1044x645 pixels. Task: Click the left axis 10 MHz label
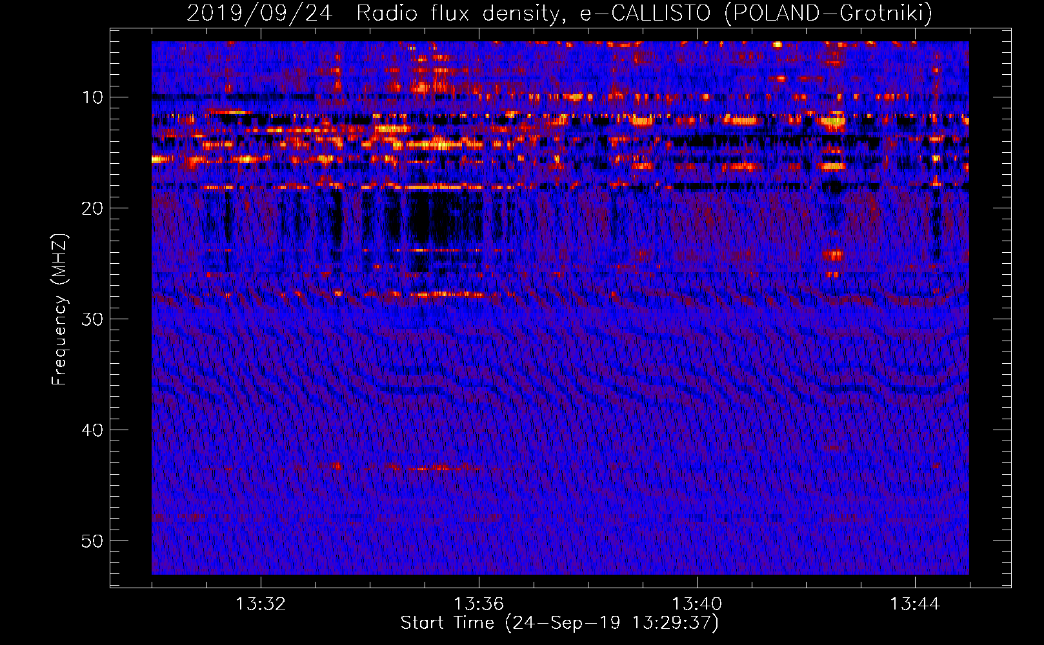click(92, 97)
